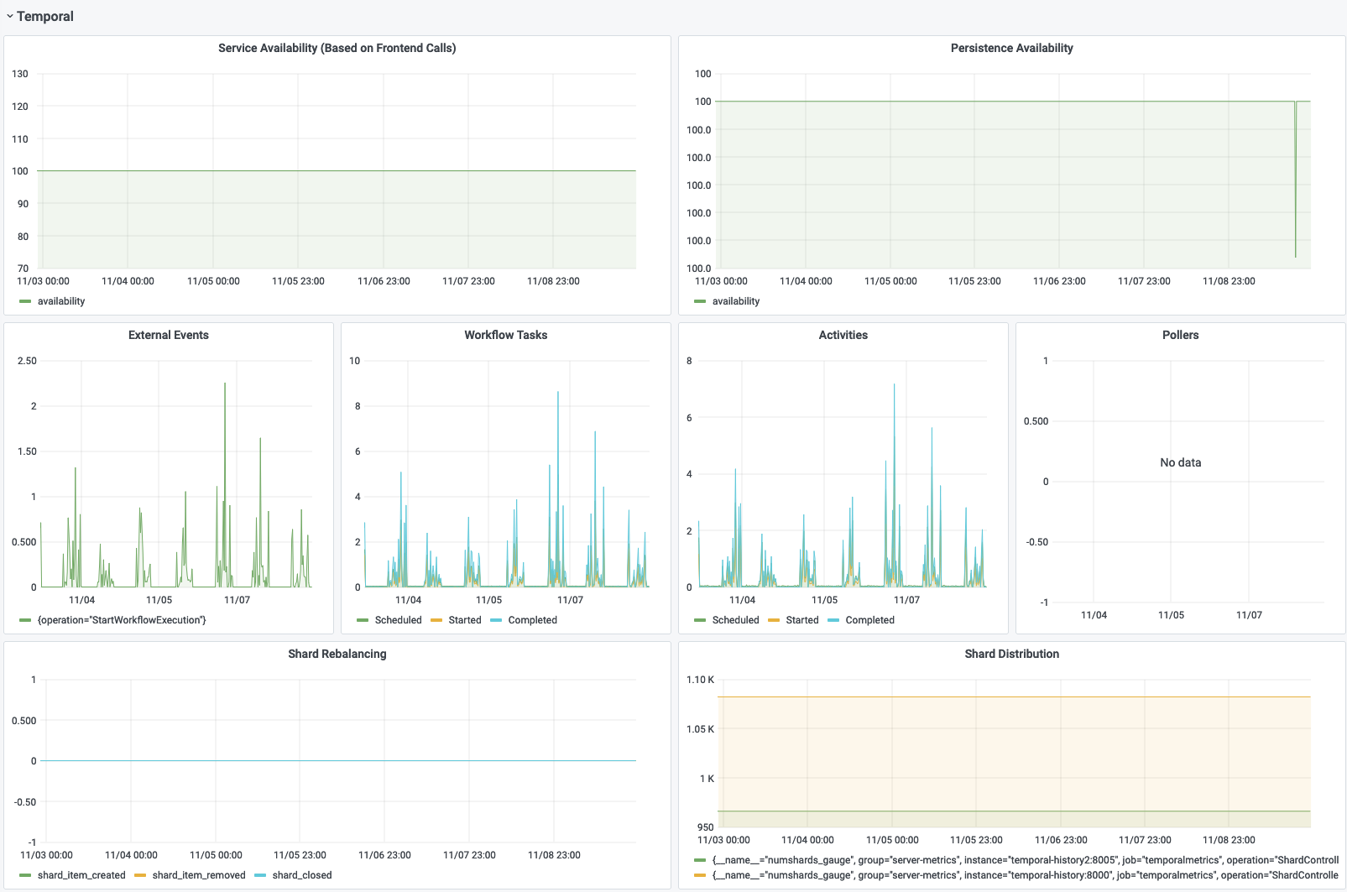Change Scheduled color swatch in Activities
The image size is (1347, 892).
pos(700,620)
